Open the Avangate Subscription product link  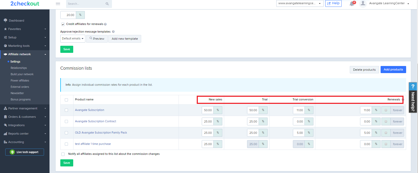pos(90,110)
